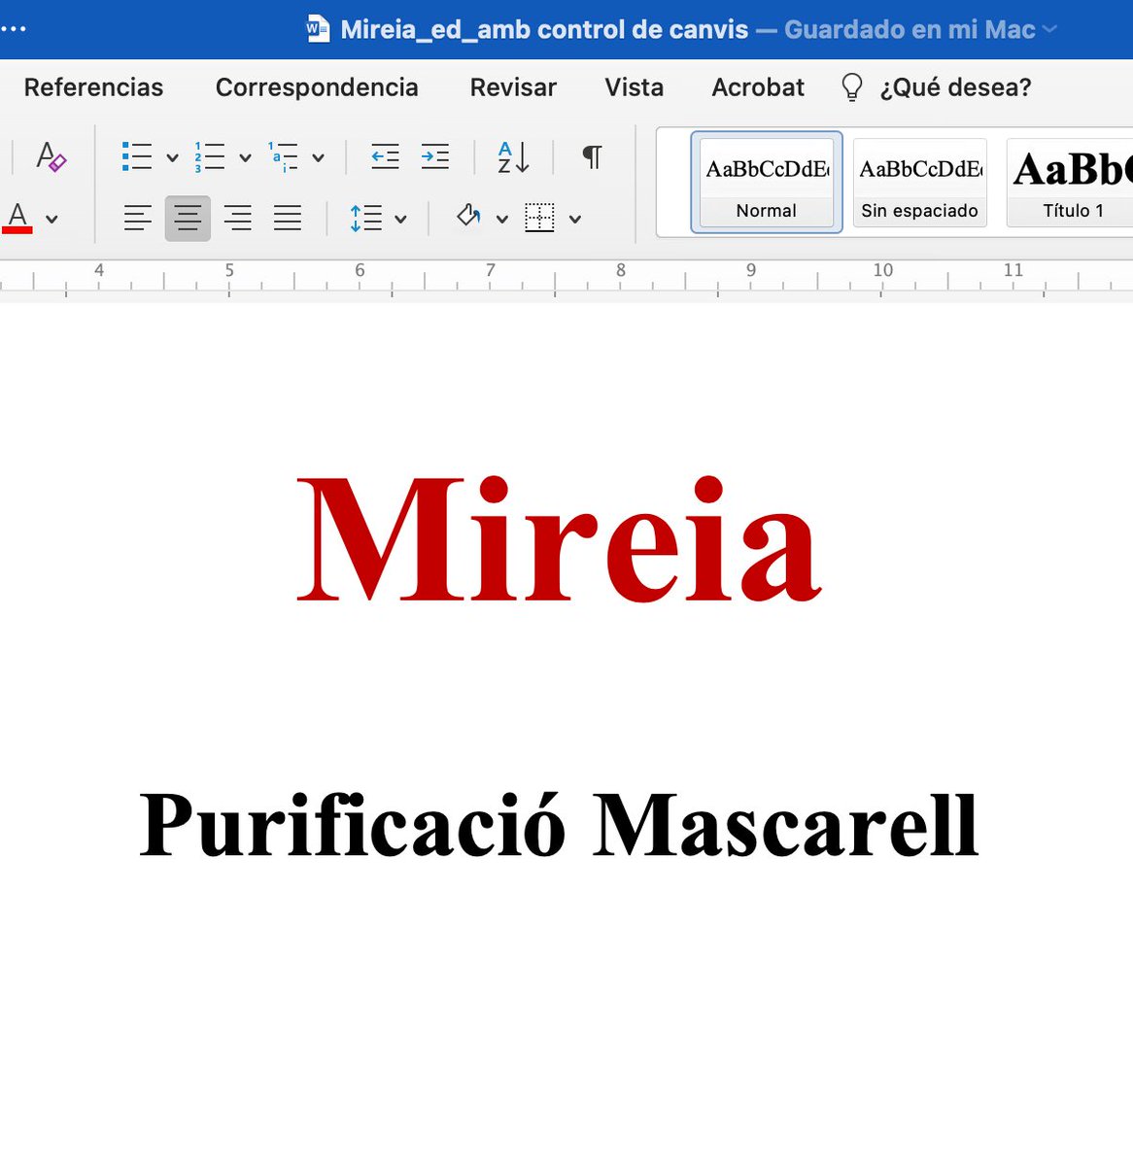Screen dimensions: 1133x1166
Task: Open the Correspondencia tab
Action: [x=317, y=87]
